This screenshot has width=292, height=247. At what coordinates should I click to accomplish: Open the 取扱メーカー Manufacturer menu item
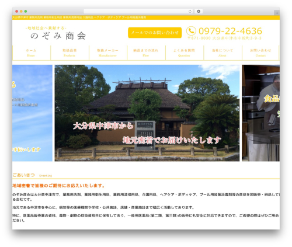(x=108, y=53)
